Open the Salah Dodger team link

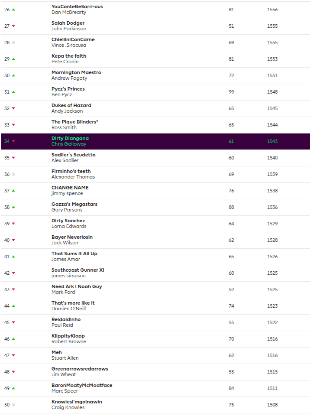[68, 23]
